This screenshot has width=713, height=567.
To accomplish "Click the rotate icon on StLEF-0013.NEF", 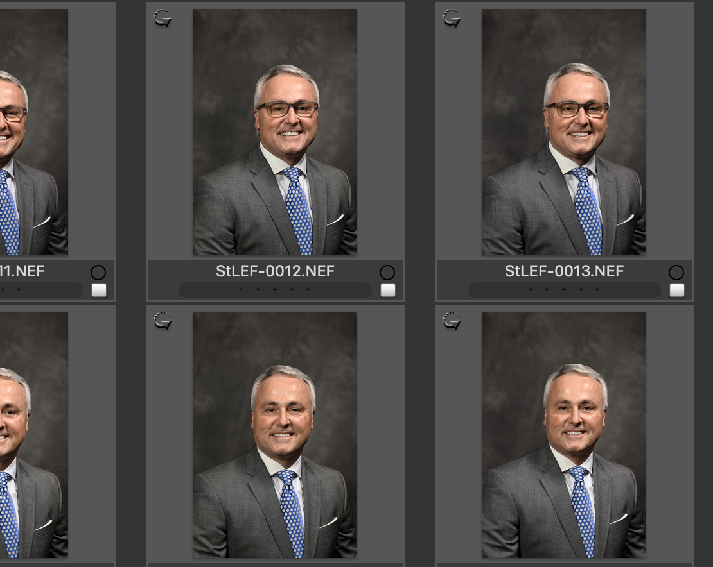I will (x=452, y=18).
